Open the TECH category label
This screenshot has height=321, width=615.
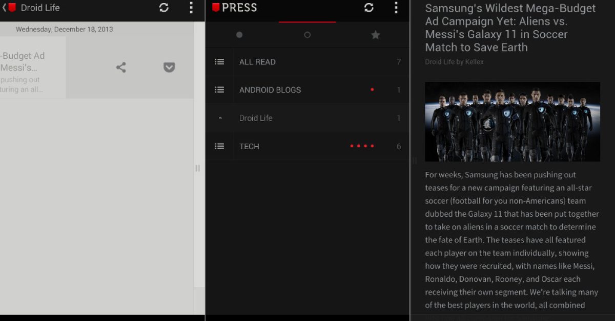coord(249,146)
